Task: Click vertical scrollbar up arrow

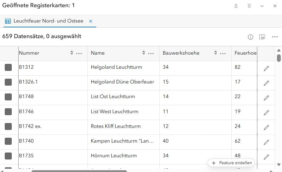Action: coord(279,50)
